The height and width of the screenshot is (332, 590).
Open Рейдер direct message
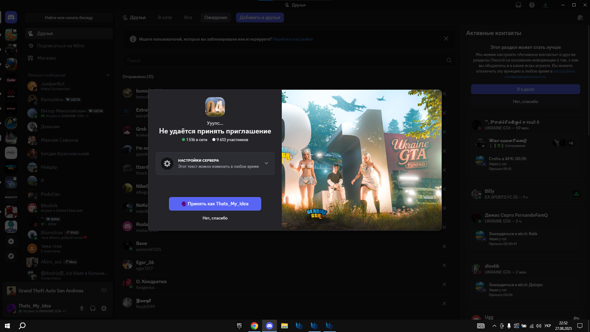69,167
